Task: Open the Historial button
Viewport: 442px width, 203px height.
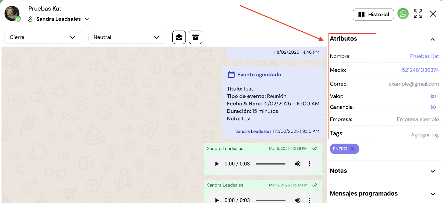Action: point(373,15)
